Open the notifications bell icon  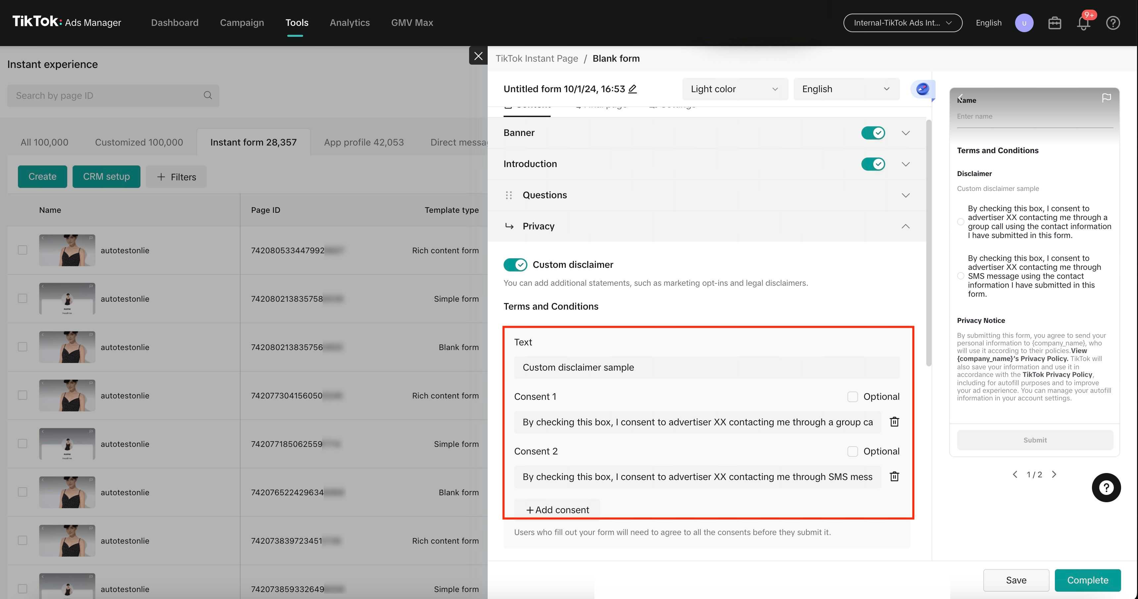pyautogui.click(x=1083, y=23)
